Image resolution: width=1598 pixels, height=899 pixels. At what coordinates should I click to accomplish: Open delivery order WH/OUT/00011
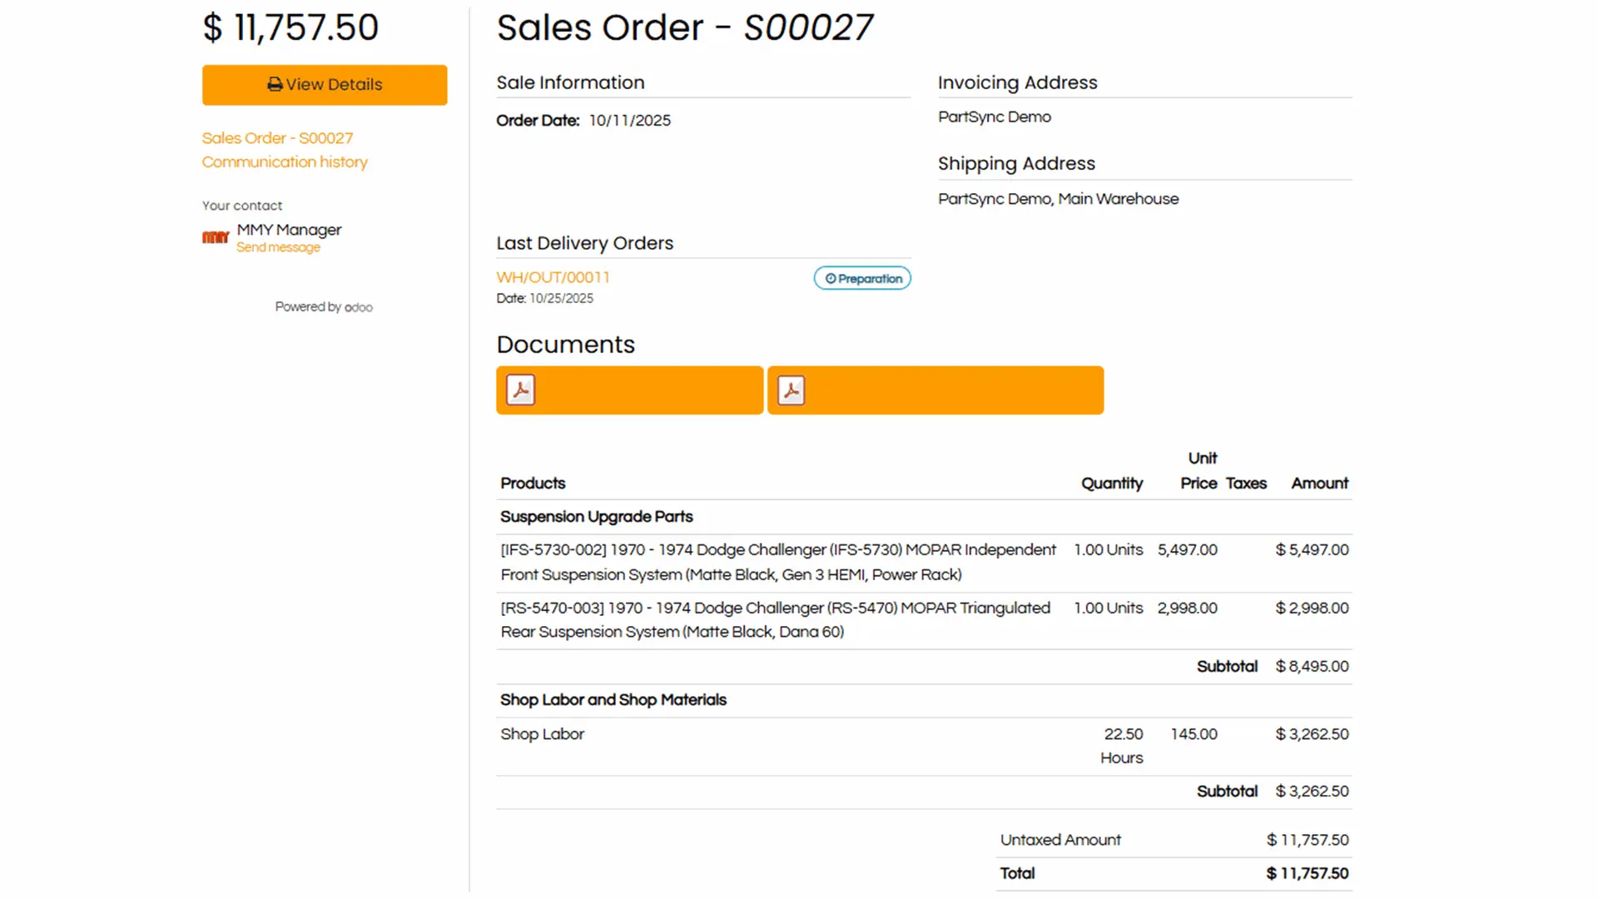pos(553,277)
